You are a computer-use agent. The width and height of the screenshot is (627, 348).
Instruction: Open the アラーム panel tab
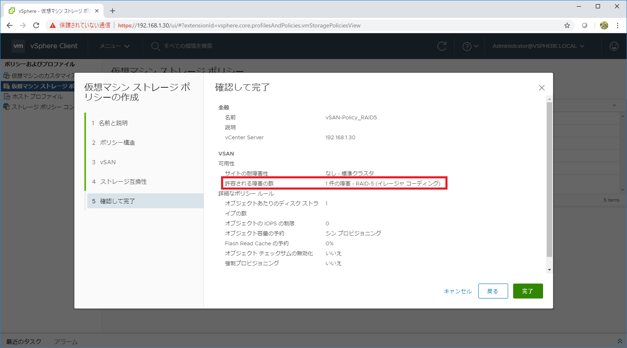click(66, 342)
